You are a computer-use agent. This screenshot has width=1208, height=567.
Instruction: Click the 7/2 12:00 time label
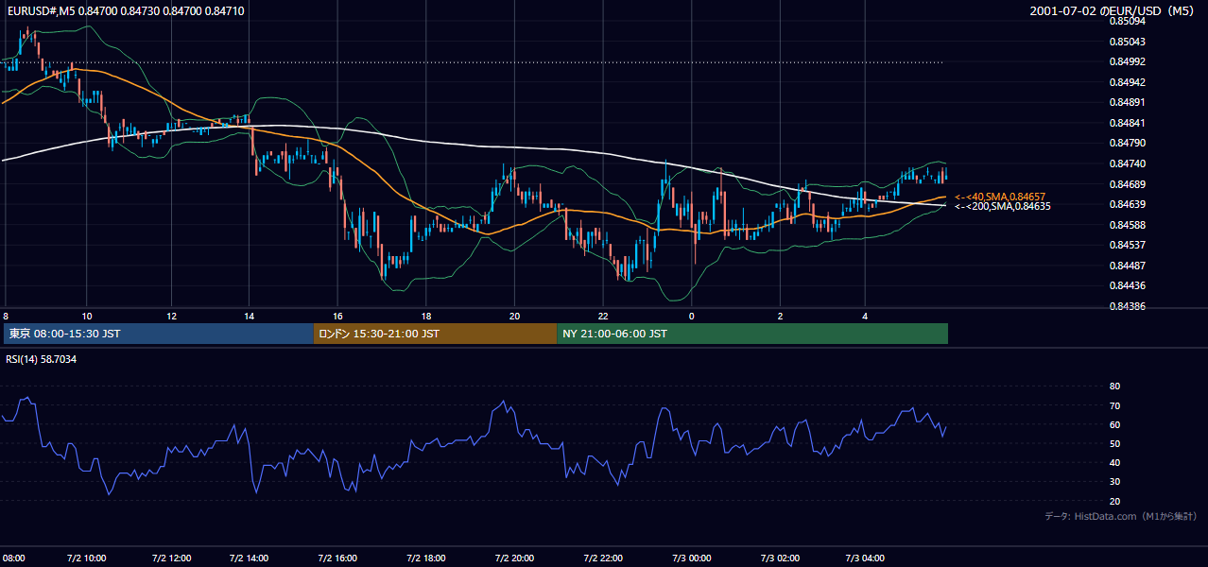[174, 558]
